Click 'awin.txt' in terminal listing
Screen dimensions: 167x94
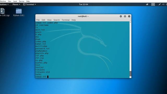pyautogui.click(x=40, y=30)
